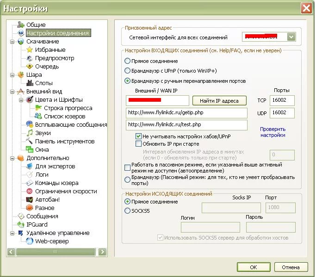
Task: Collapse the Внешний вид tree branch
Action: (x=12, y=92)
